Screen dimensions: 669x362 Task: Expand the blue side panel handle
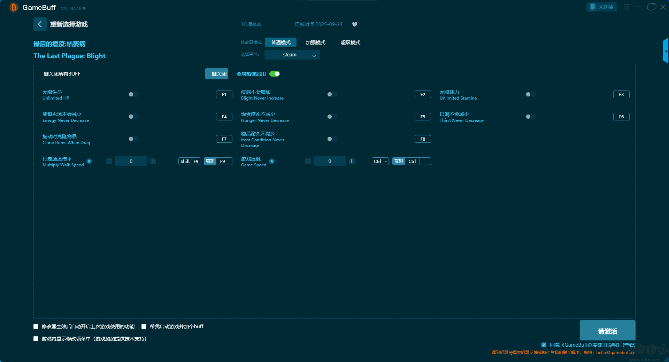coord(666,51)
